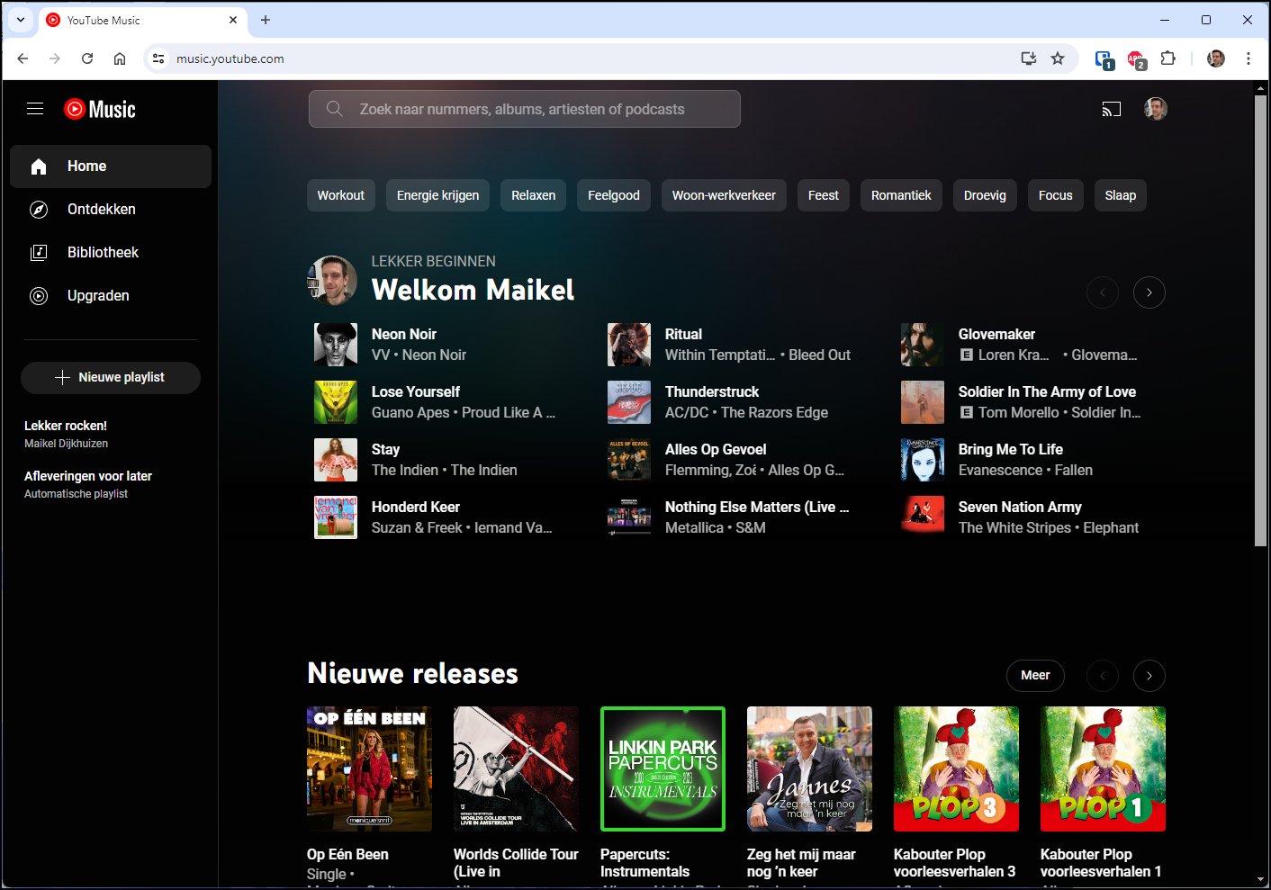Viewport: 1271px width, 890px height.
Task: Select the Slaap chip
Action: 1121,195
